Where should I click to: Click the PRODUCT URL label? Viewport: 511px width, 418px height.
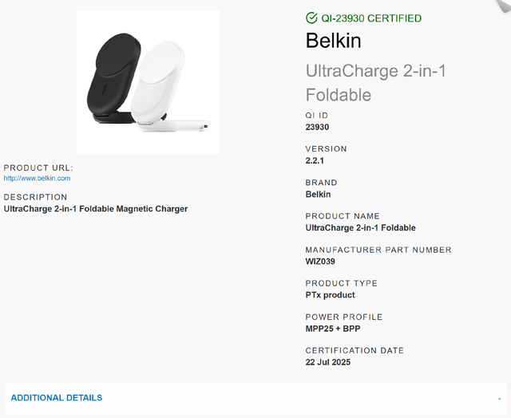coord(38,168)
